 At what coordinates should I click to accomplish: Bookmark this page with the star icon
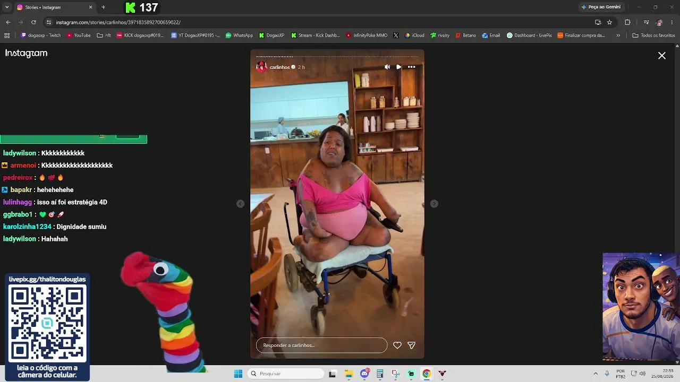[x=609, y=22]
